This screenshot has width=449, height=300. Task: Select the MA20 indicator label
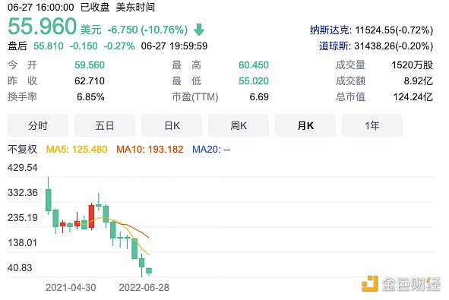(211, 149)
